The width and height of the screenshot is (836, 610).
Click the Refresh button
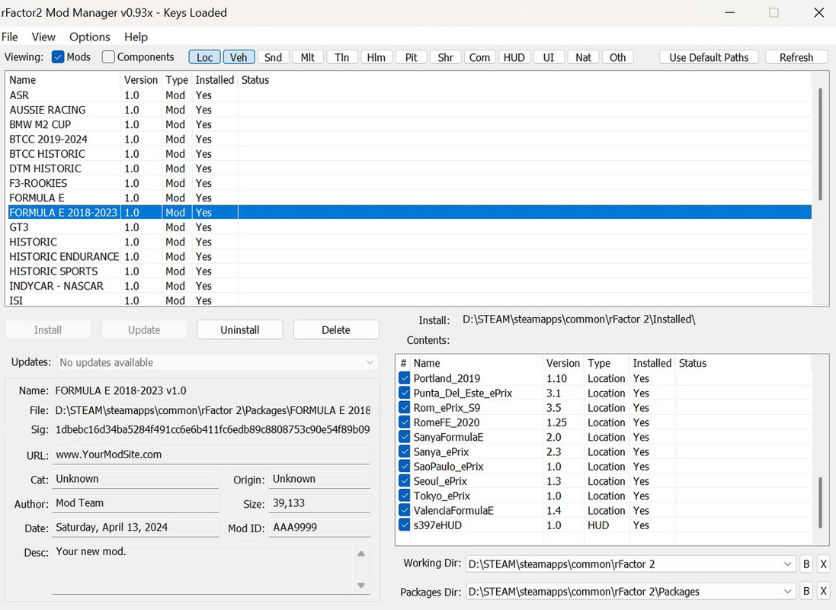click(796, 58)
